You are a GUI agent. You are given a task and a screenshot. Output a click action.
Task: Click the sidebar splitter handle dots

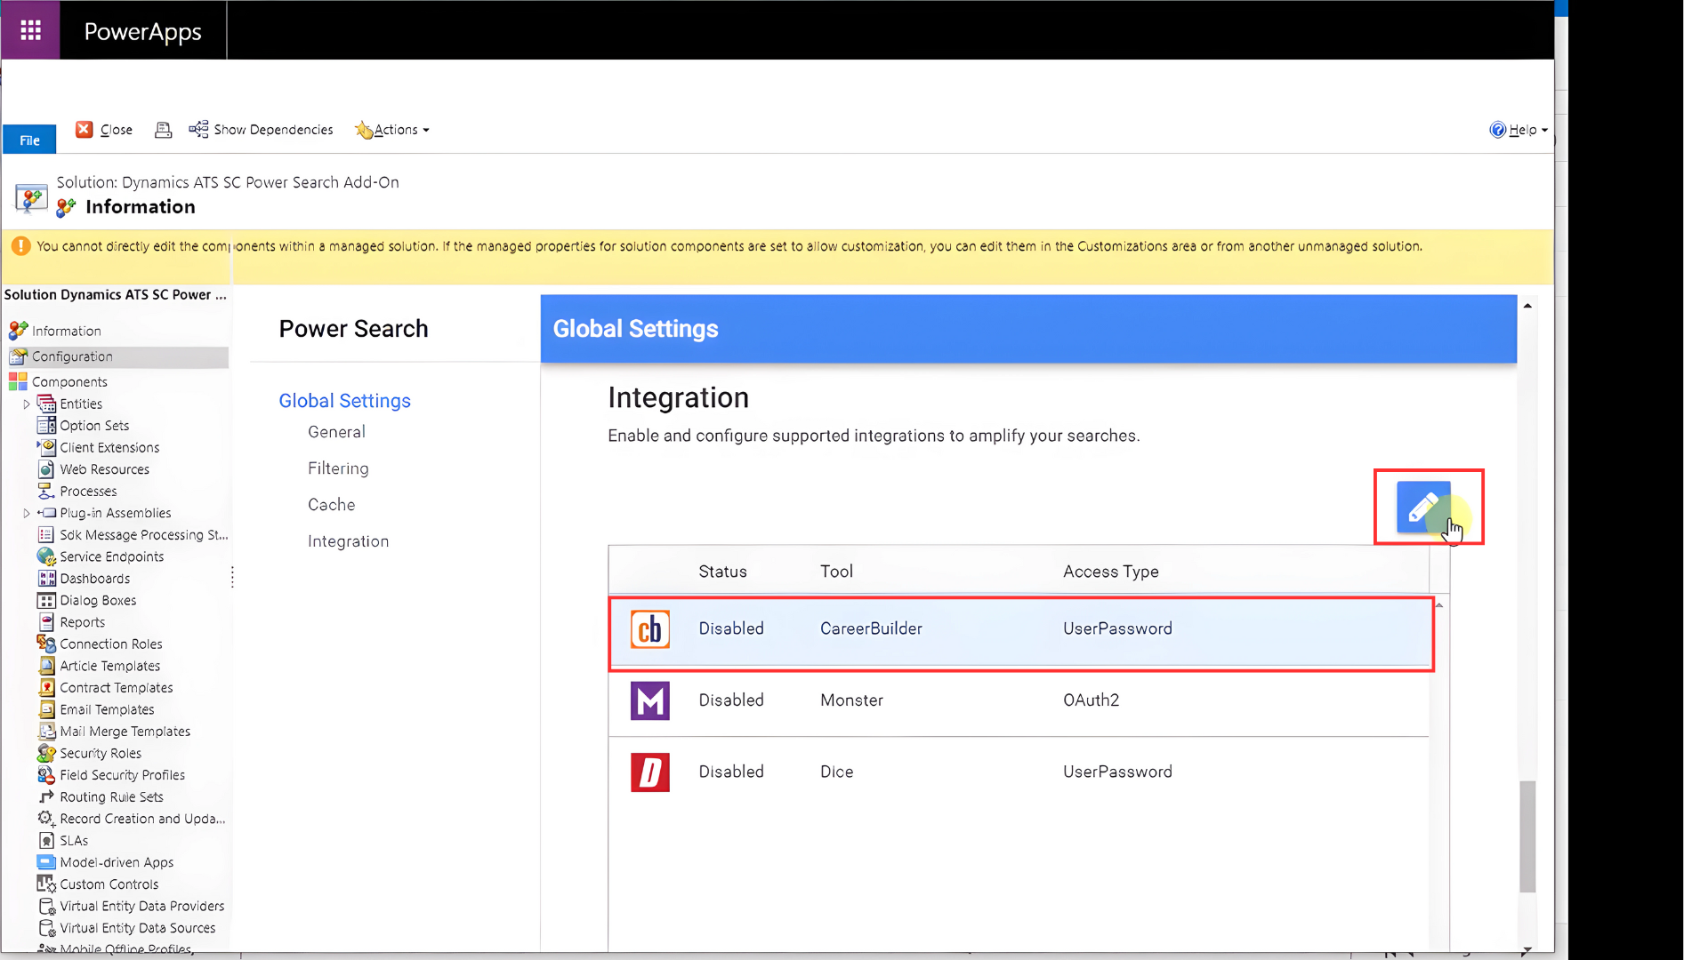point(232,578)
